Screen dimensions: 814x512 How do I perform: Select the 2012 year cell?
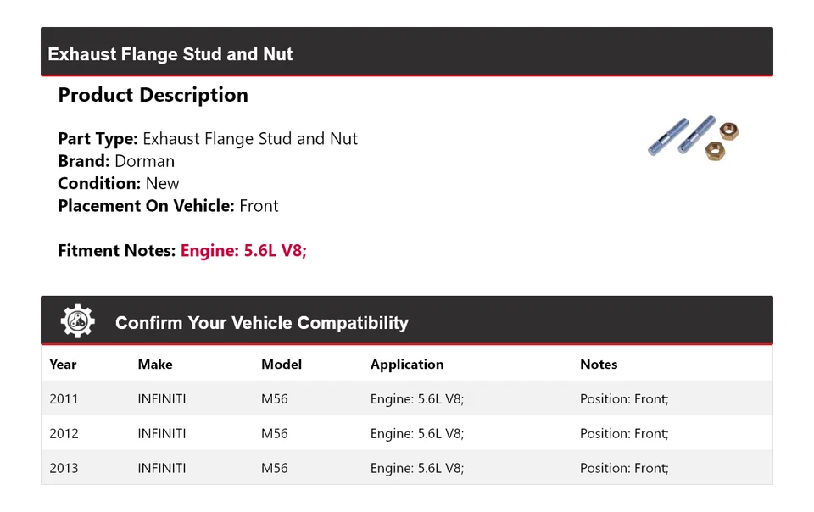tap(64, 434)
